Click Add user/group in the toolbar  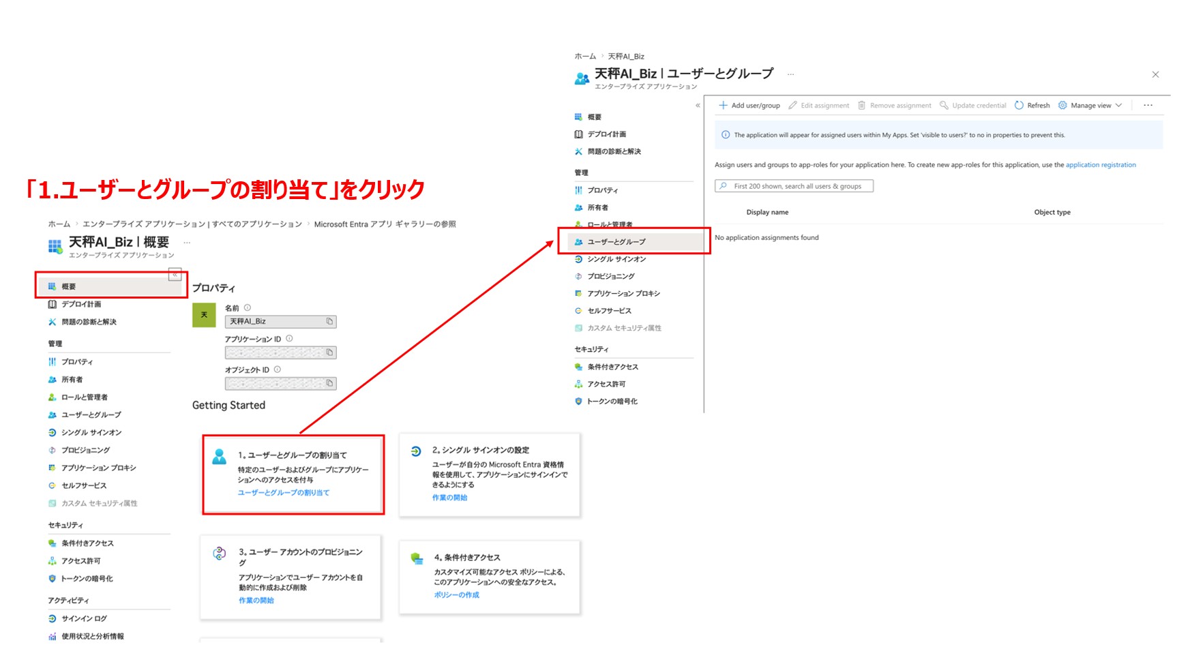749,106
